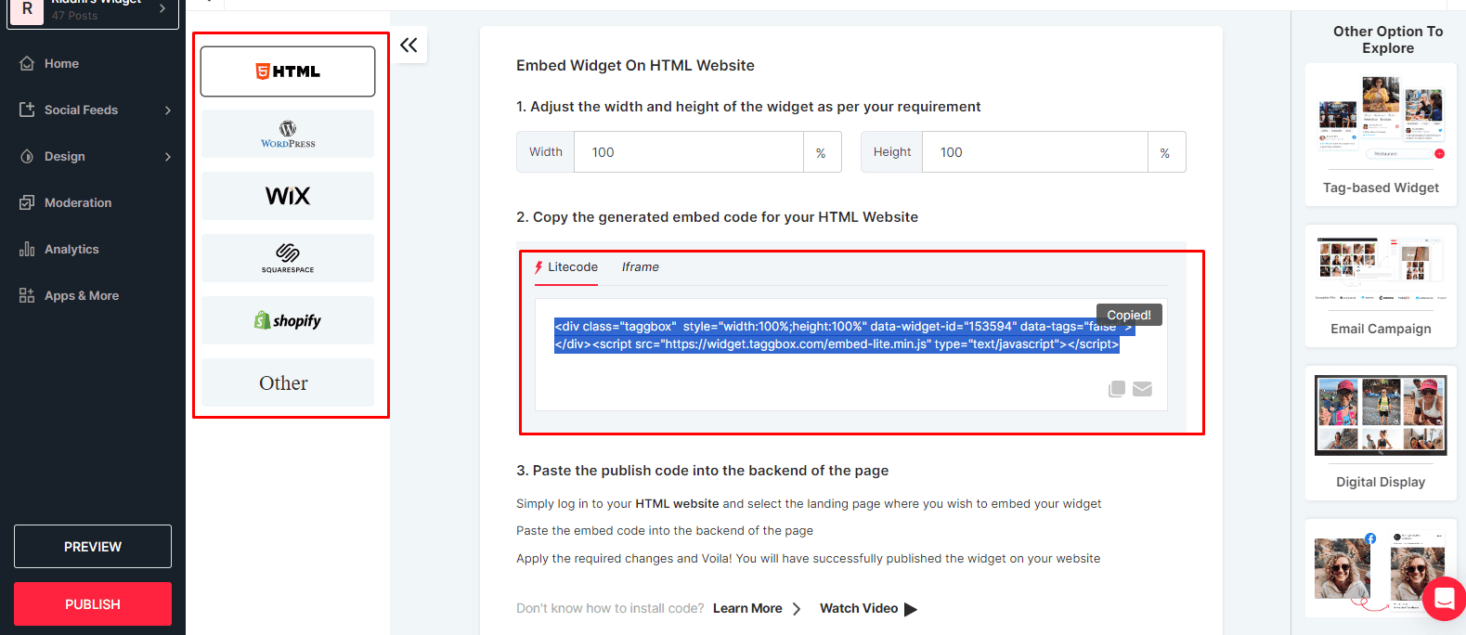Open Apps & More in sidebar

pos(82,295)
